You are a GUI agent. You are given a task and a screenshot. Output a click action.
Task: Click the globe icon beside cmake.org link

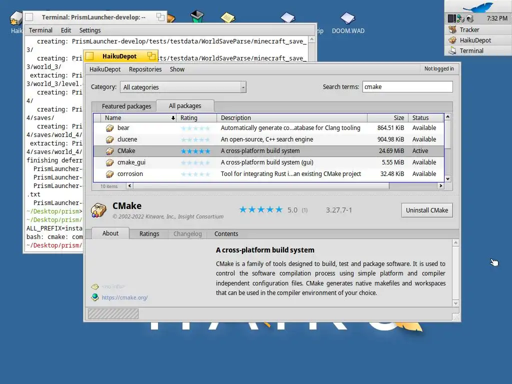(x=95, y=297)
